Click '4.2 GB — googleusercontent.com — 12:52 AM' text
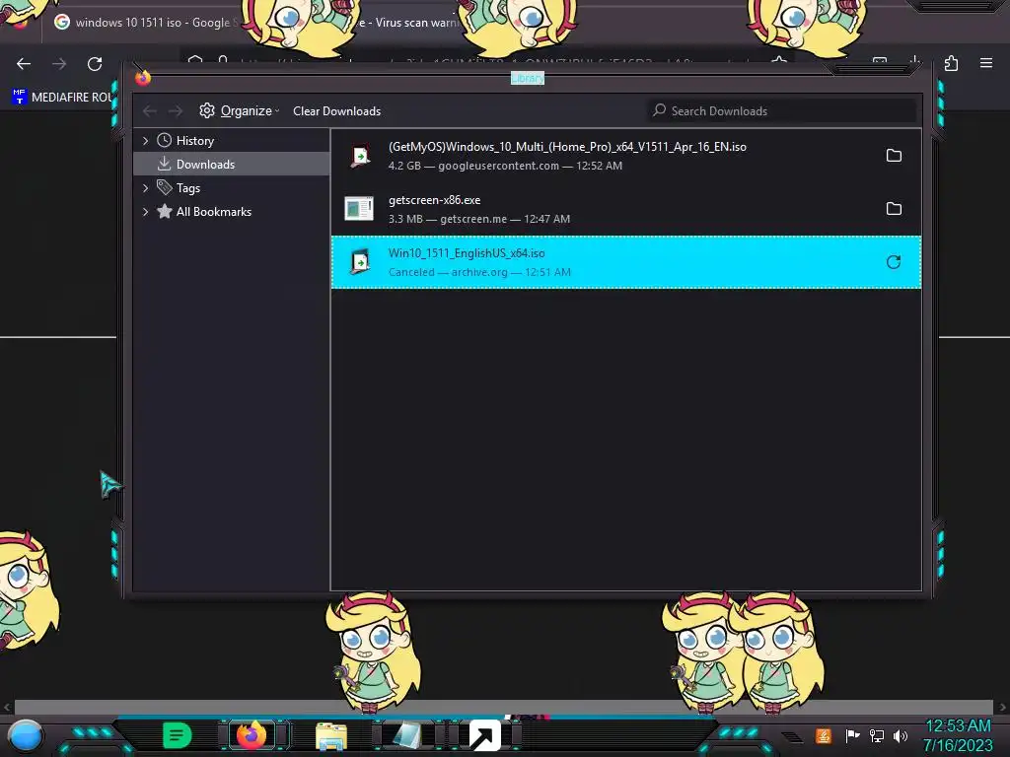The width and height of the screenshot is (1010, 757). [x=505, y=166]
